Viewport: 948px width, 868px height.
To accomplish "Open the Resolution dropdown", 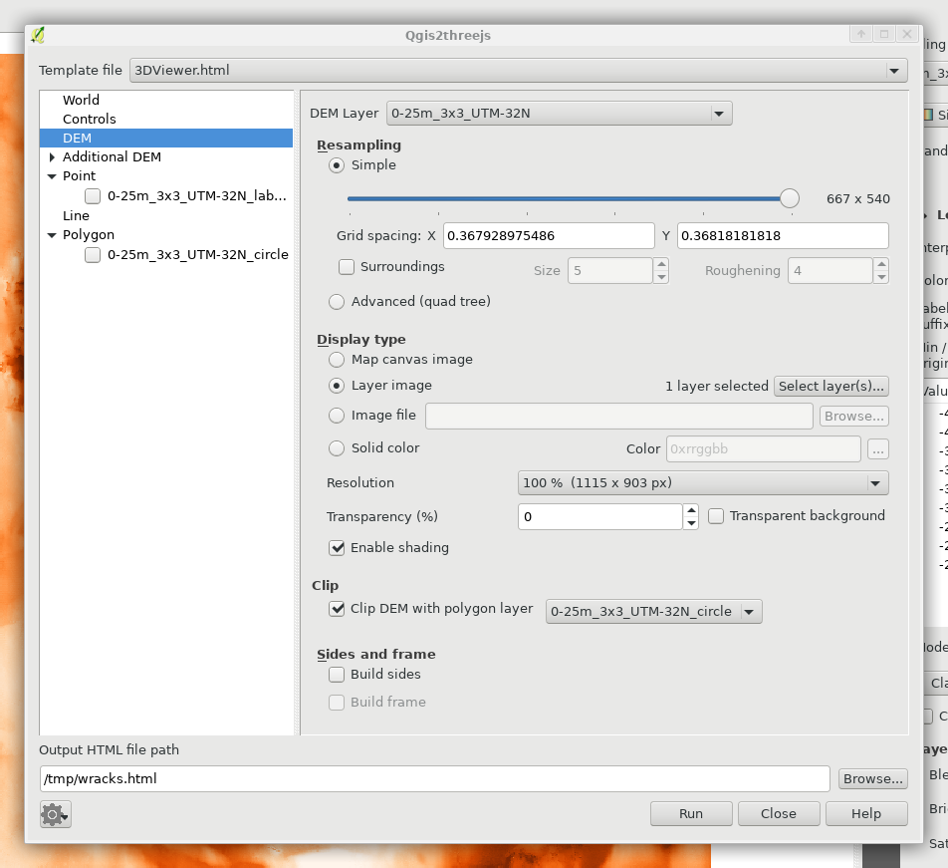I will (703, 482).
